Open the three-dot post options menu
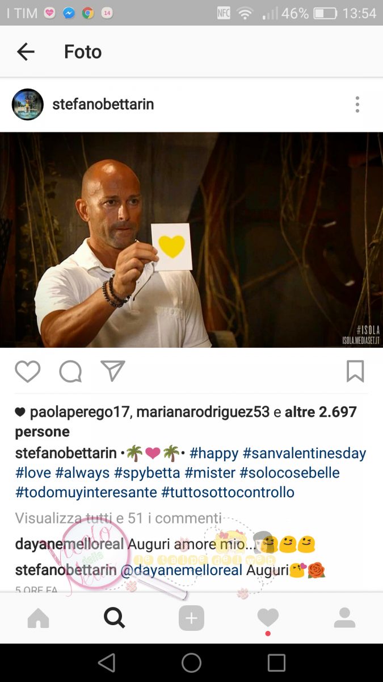 click(357, 105)
